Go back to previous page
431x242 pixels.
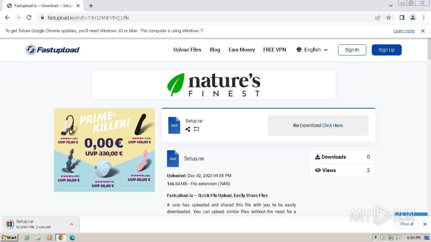click(x=7, y=17)
